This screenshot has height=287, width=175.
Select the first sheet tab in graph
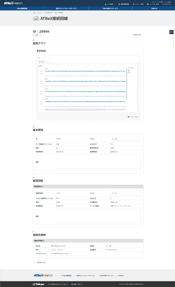(41, 62)
